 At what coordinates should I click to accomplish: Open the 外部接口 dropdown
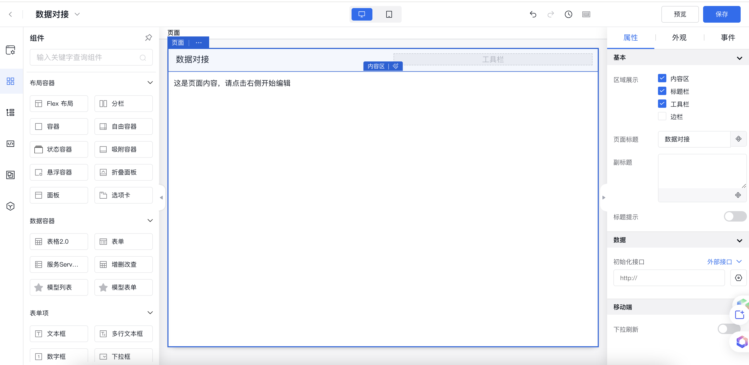click(724, 262)
